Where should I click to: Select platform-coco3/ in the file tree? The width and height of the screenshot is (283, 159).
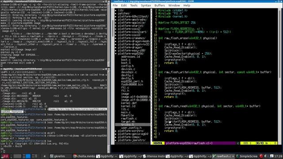tap(130, 35)
